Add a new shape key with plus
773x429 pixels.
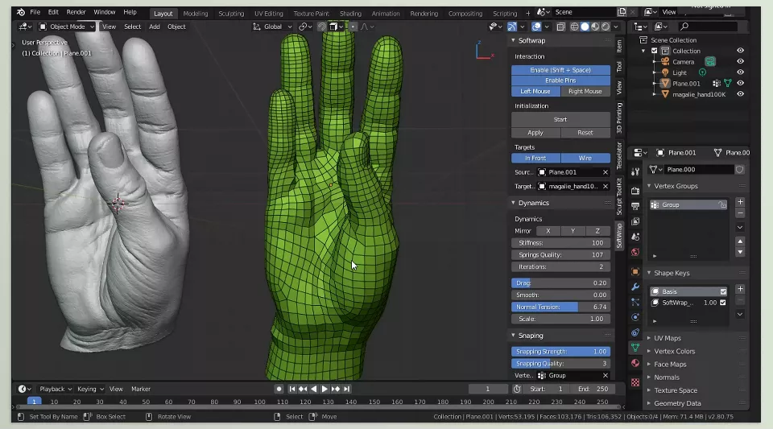coord(740,289)
